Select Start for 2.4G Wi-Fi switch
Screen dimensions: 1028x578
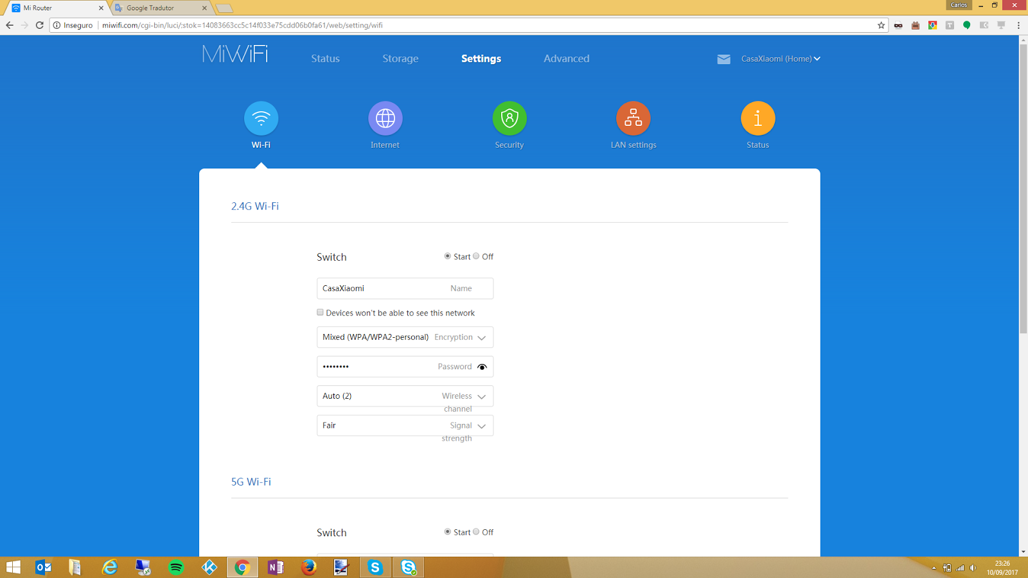448,256
